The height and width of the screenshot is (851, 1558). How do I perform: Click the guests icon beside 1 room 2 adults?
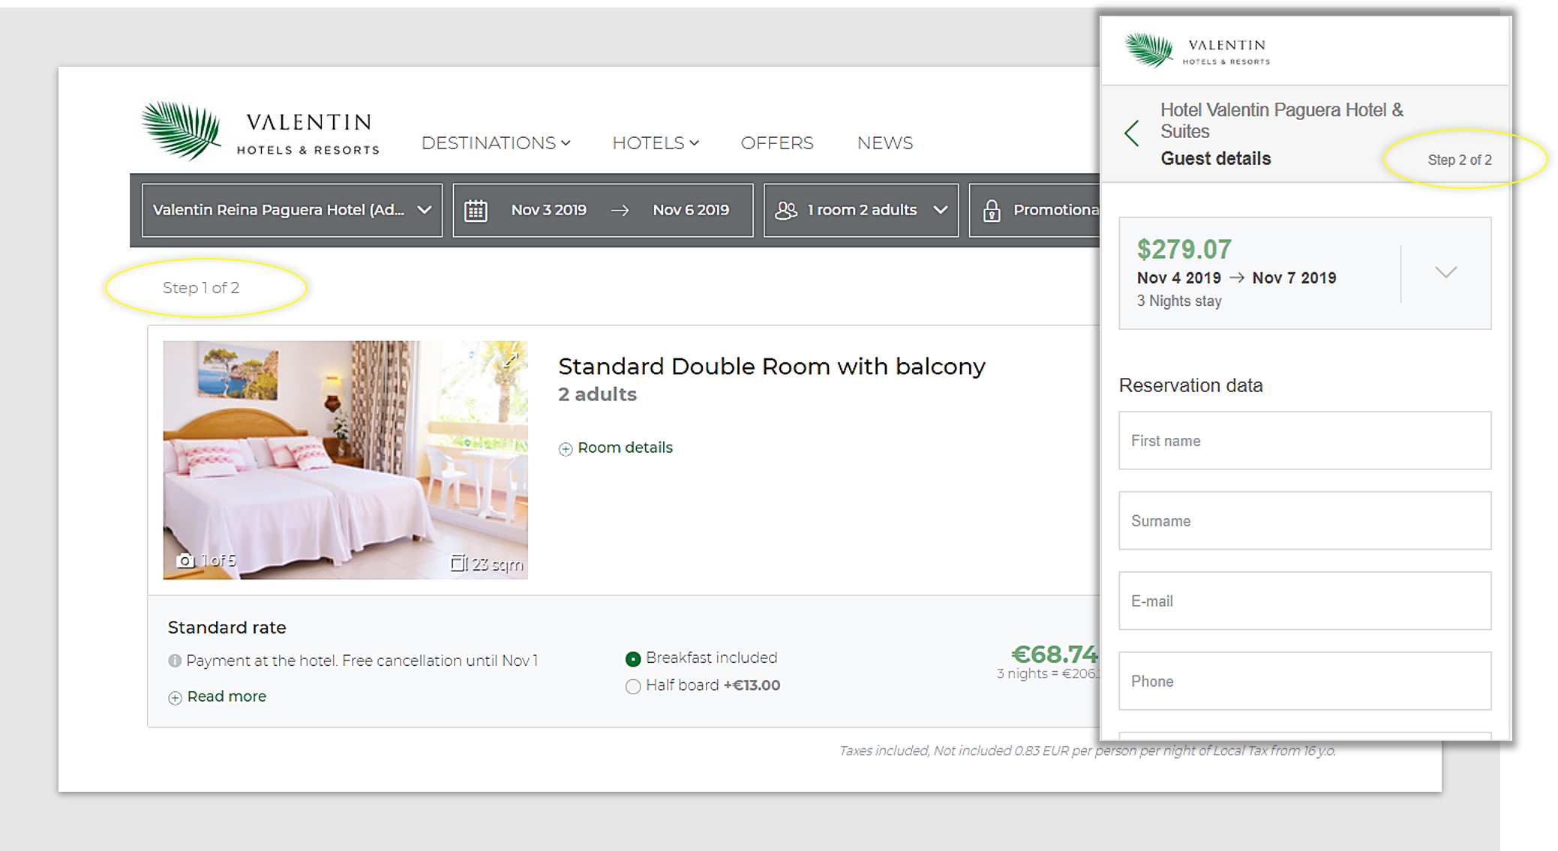pos(786,211)
